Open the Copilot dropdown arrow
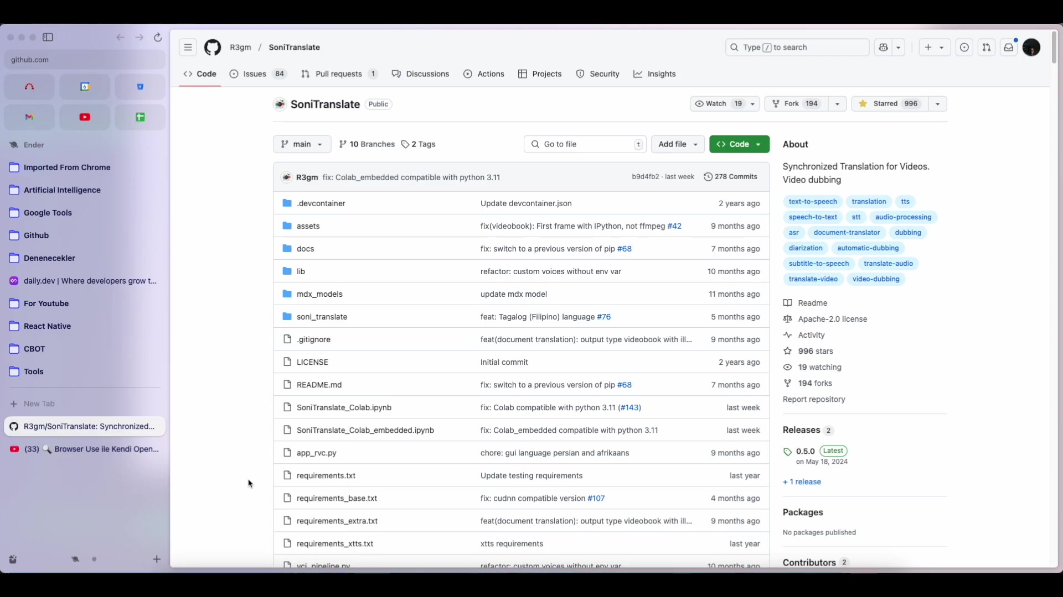This screenshot has height=597, width=1063. click(899, 48)
